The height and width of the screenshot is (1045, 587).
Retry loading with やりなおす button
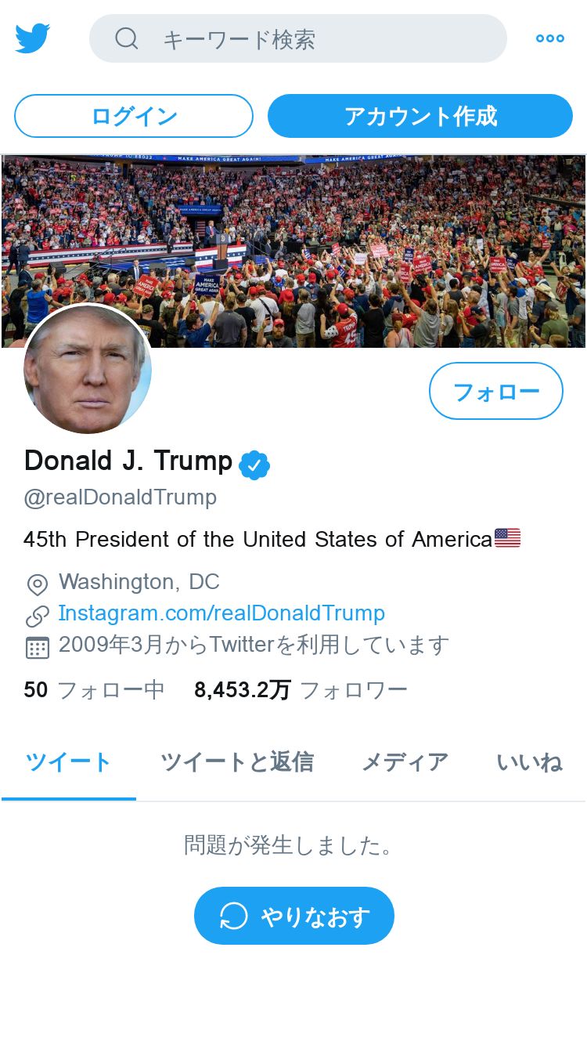tap(294, 916)
